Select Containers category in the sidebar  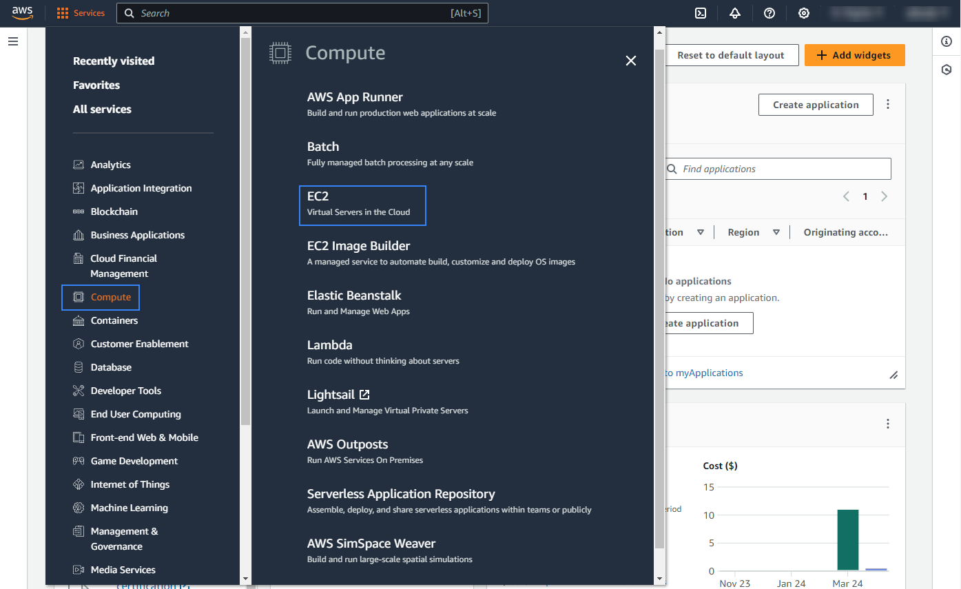[x=114, y=320]
